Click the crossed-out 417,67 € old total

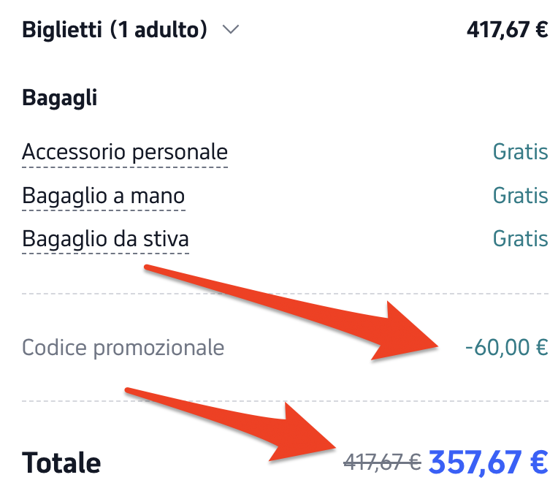point(383,463)
